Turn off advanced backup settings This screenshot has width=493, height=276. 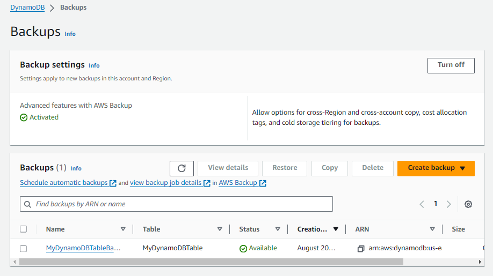(x=451, y=65)
